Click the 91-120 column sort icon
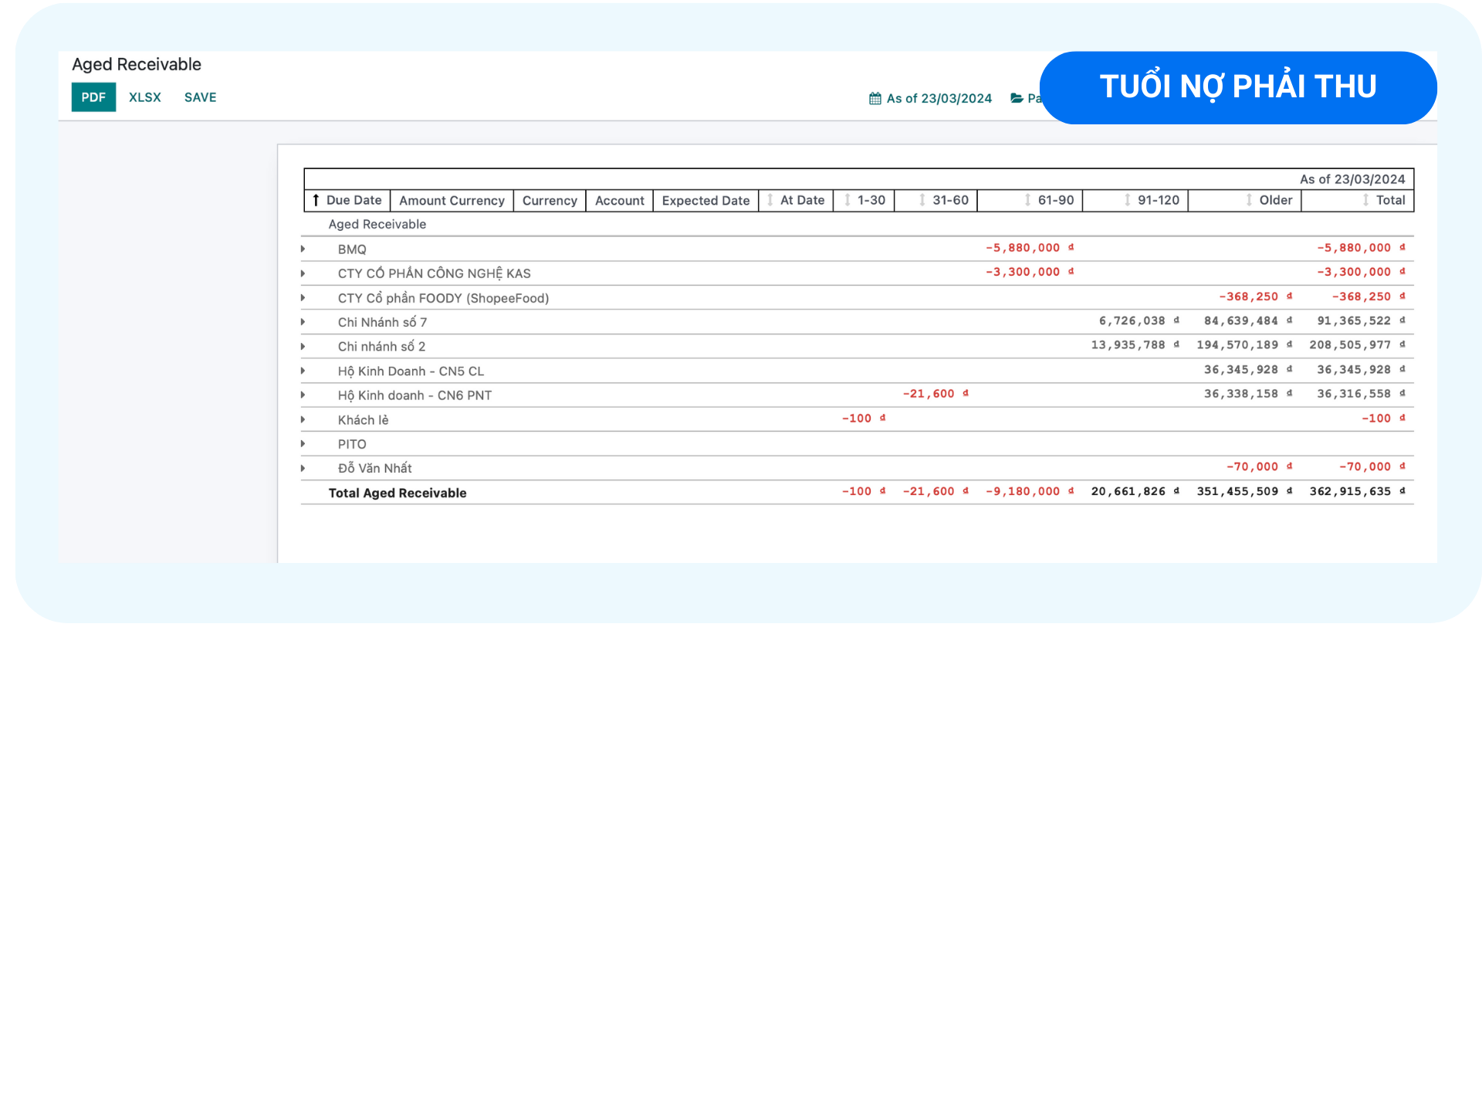 (1128, 201)
